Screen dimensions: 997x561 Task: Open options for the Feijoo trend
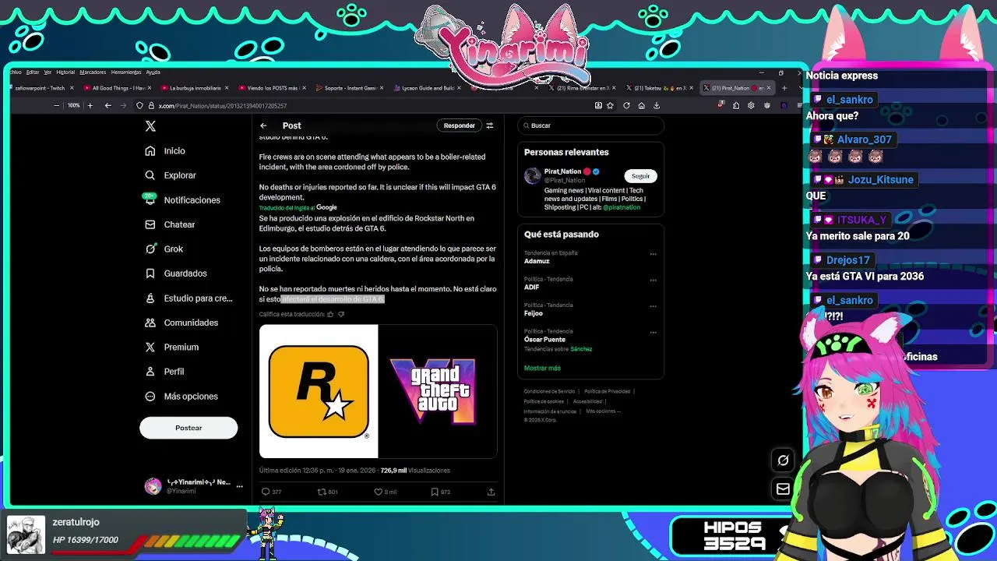click(x=653, y=306)
